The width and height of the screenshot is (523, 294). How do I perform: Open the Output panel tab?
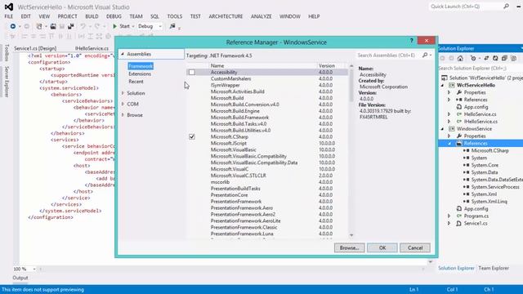click(20, 278)
